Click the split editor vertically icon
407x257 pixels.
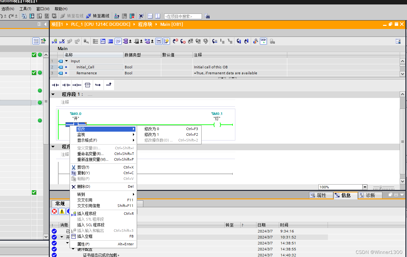coord(158,16)
